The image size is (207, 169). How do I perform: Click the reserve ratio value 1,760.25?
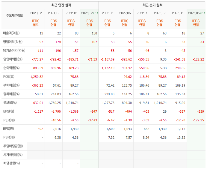point(55,103)
